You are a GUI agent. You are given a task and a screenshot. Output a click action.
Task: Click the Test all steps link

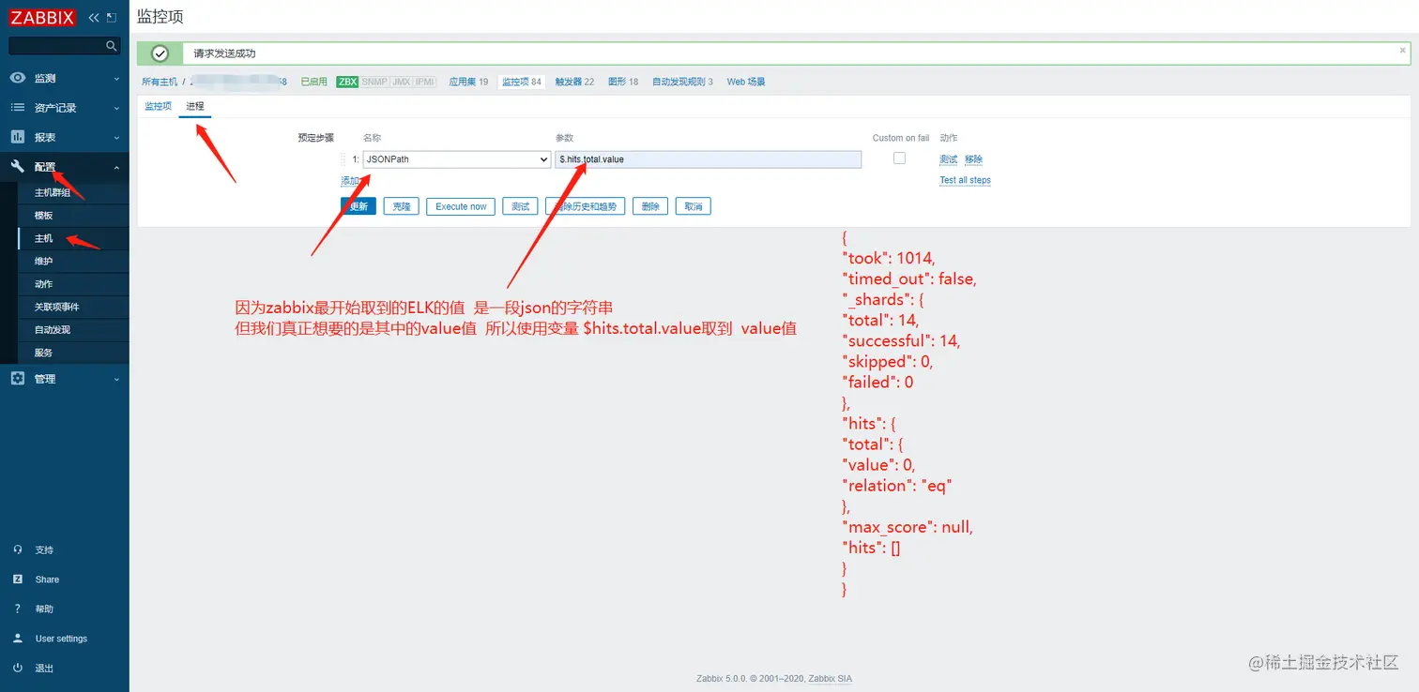[965, 180]
